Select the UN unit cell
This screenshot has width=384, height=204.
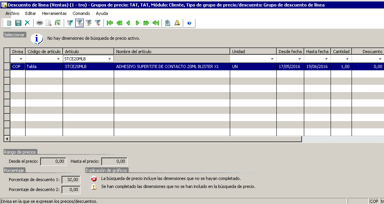coord(253,66)
